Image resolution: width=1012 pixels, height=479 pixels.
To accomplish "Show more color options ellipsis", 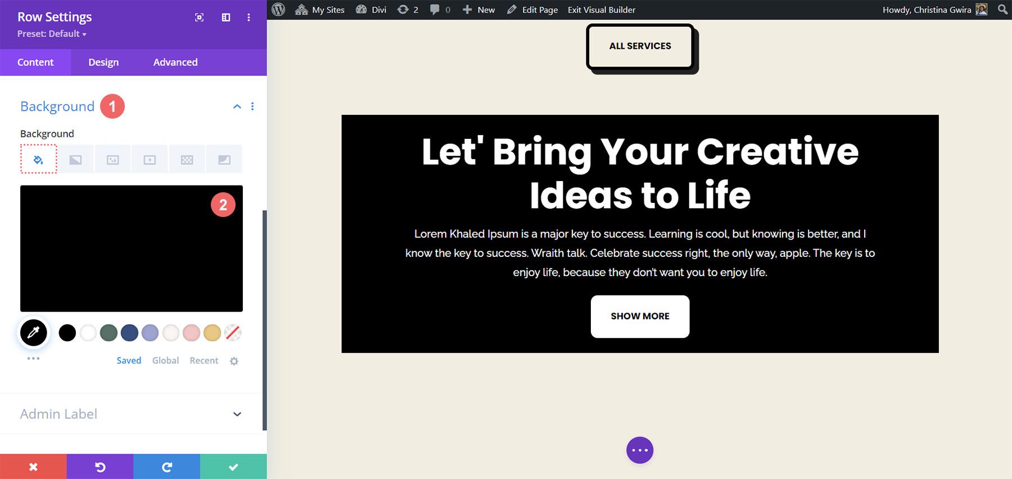I will click(33, 358).
